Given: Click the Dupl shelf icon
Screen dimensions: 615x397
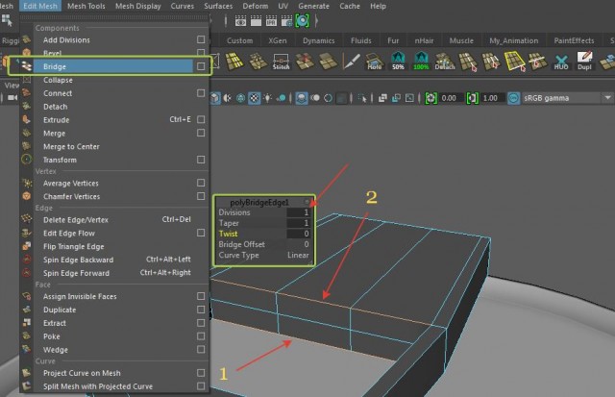Looking at the screenshot, I should coord(584,62).
